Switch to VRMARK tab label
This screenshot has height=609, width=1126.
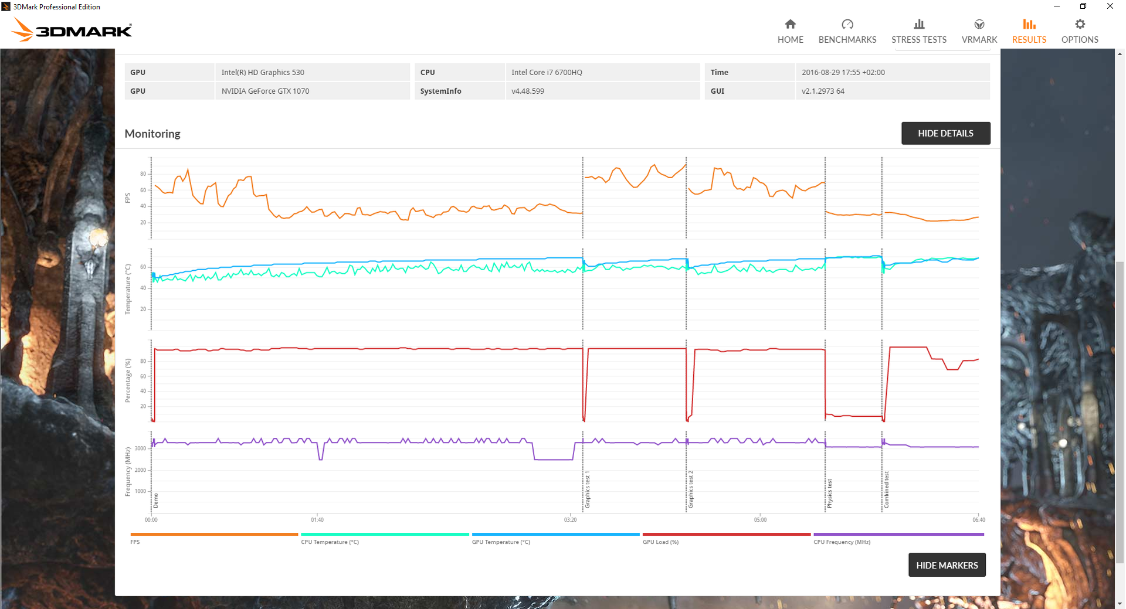pos(979,40)
